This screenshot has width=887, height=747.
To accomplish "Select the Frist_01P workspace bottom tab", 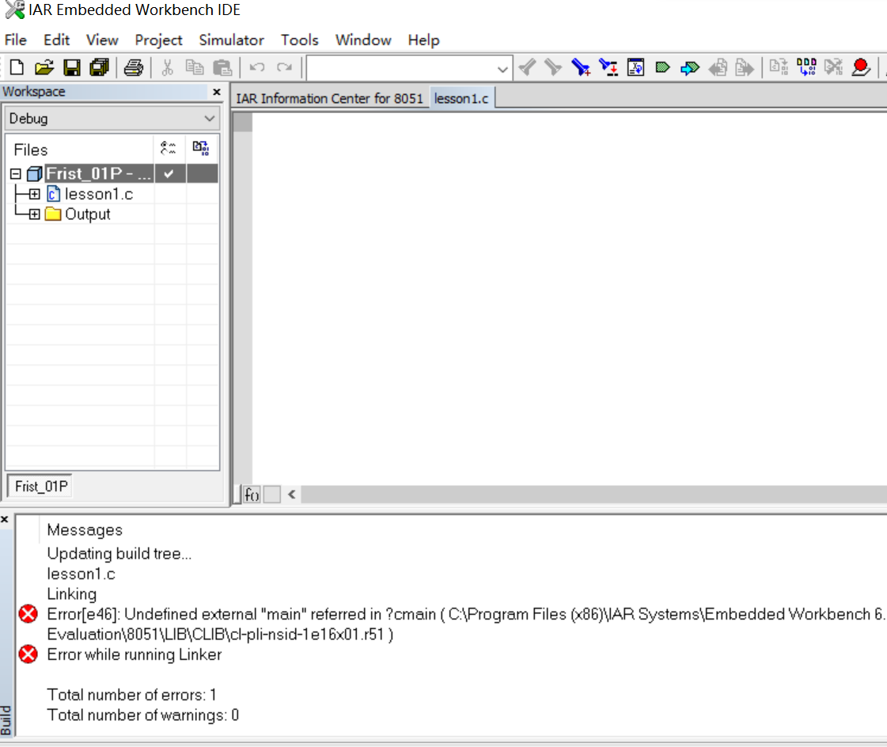I will 40,487.
